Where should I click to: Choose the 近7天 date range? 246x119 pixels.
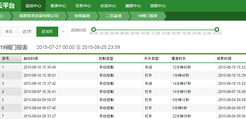point(27,32)
